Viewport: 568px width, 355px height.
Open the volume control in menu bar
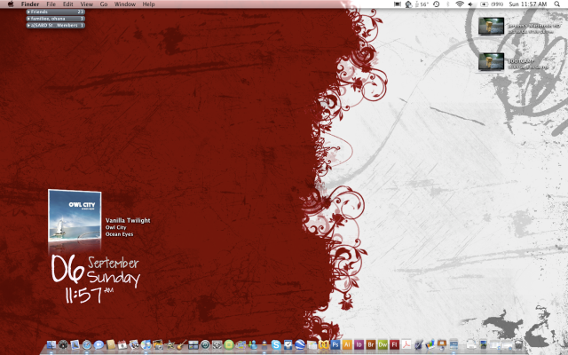tap(472, 4)
